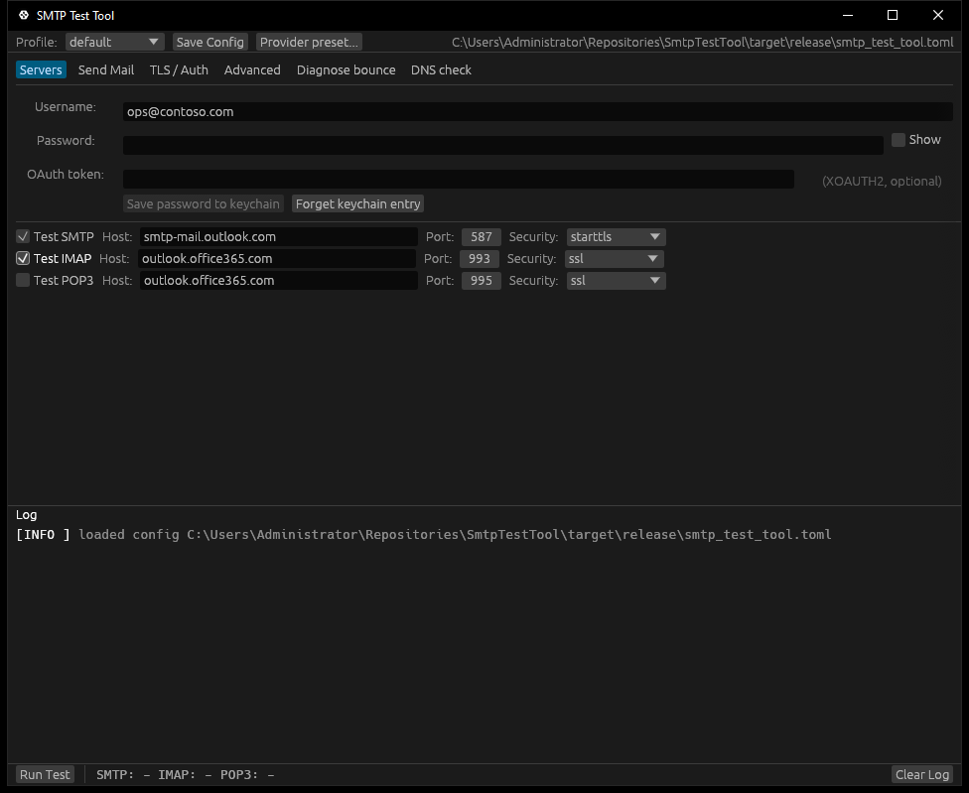969x793 pixels.
Task: Switch to the Servers tab
Action: click(41, 69)
